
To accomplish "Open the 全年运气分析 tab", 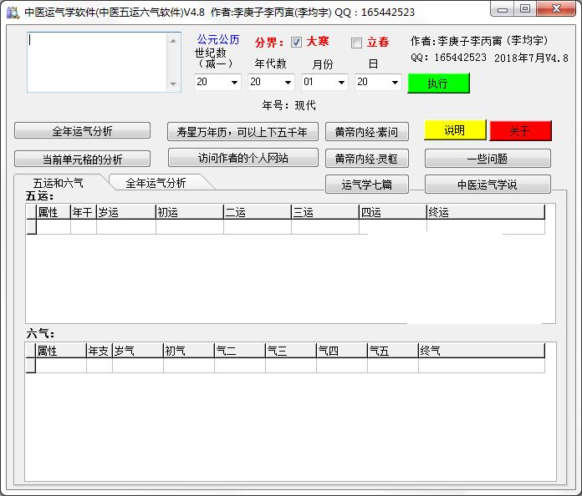I will pyautogui.click(x=156, y=183).
